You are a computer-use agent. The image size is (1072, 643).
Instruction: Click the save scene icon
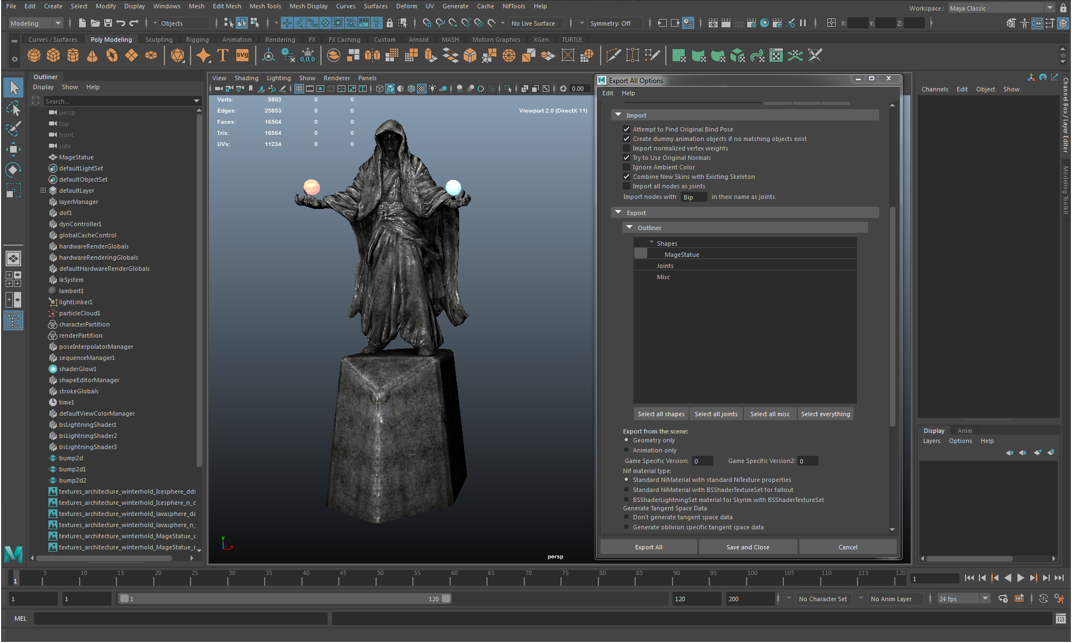(108, 23)
